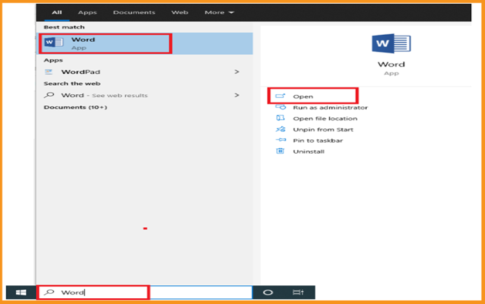Select Unpin from Start
485x304 pixels.
pyautogui.click(x=323, y=130)
